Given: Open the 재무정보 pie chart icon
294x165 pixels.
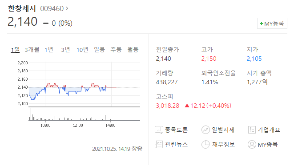Looking at the screenshot, I should click(205, 145).
